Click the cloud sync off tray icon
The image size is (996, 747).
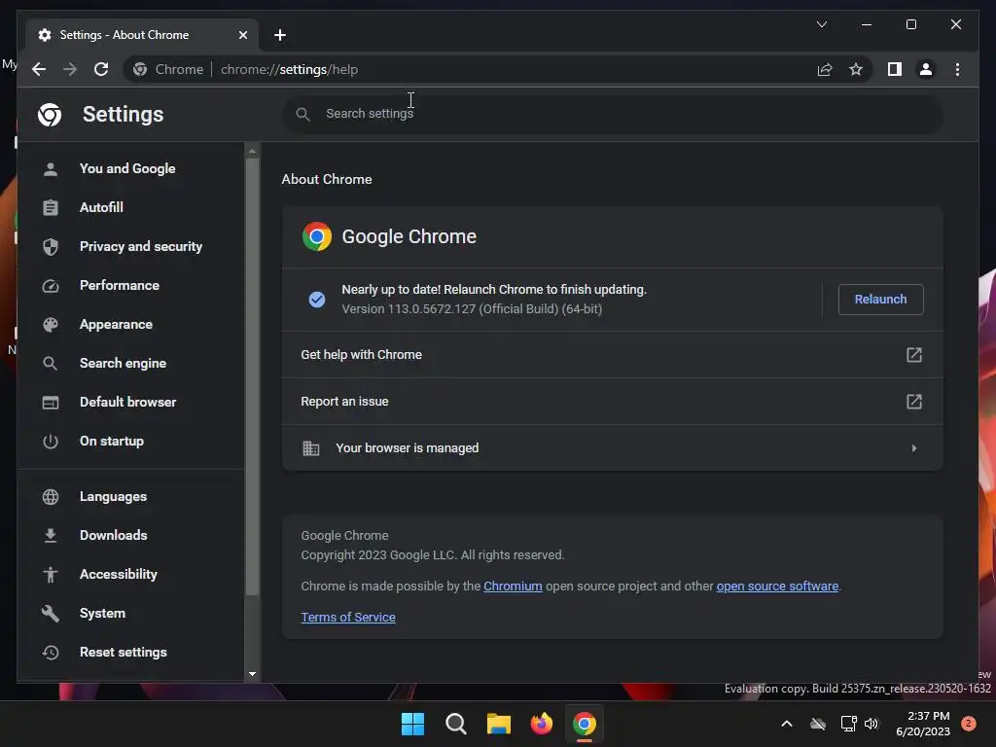pyautogui.click(x=818, y=724)
